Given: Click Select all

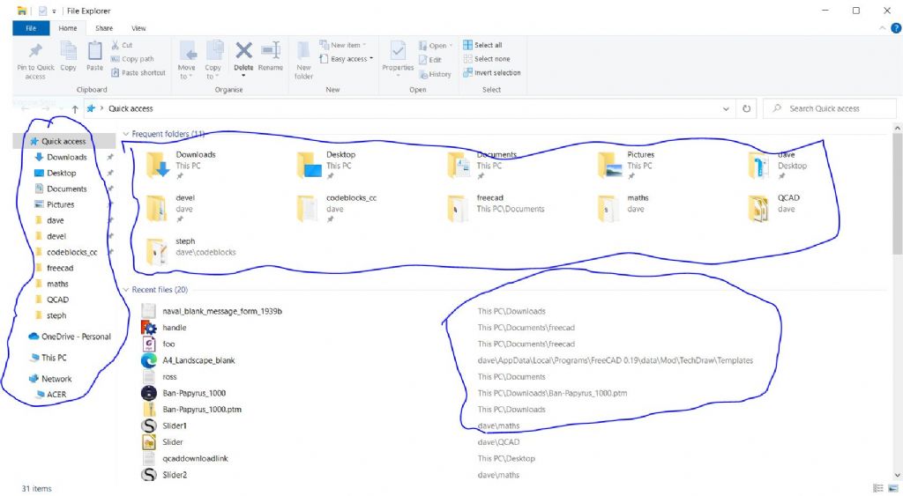Looking at the screenshot, I should (482, 45).
